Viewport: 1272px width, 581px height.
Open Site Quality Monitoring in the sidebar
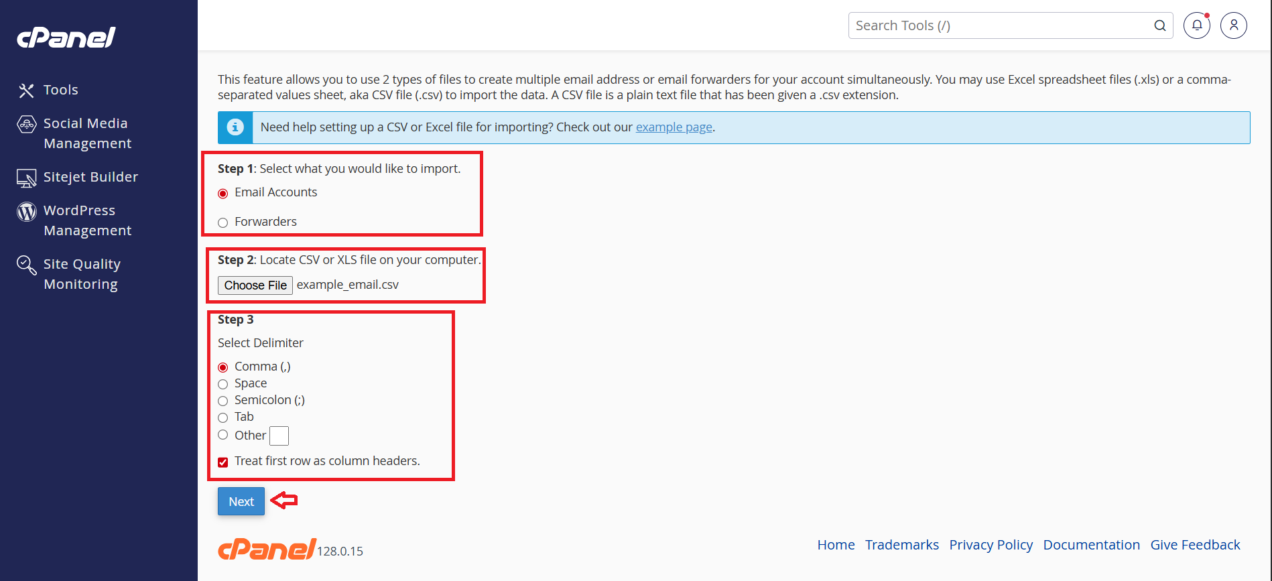coord(82,274)
